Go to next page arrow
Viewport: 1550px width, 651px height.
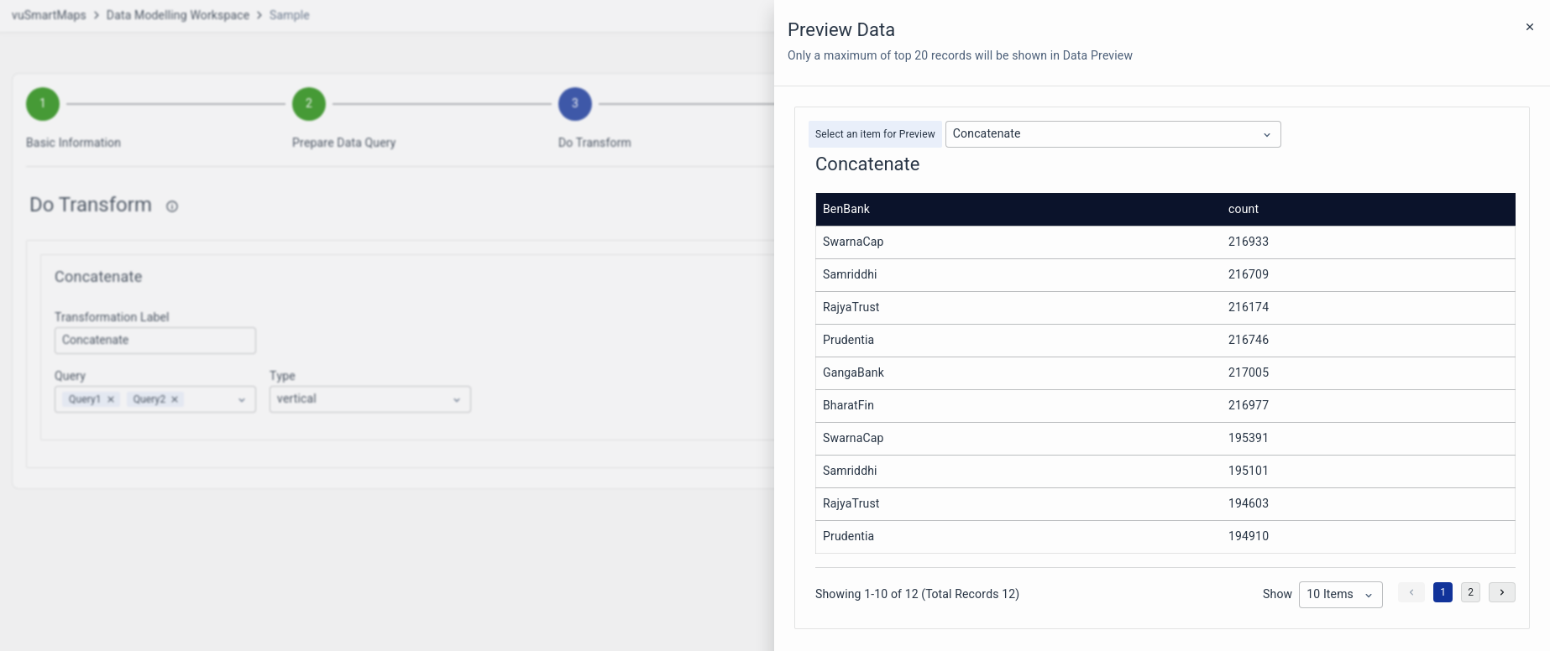click(1501, 592)
